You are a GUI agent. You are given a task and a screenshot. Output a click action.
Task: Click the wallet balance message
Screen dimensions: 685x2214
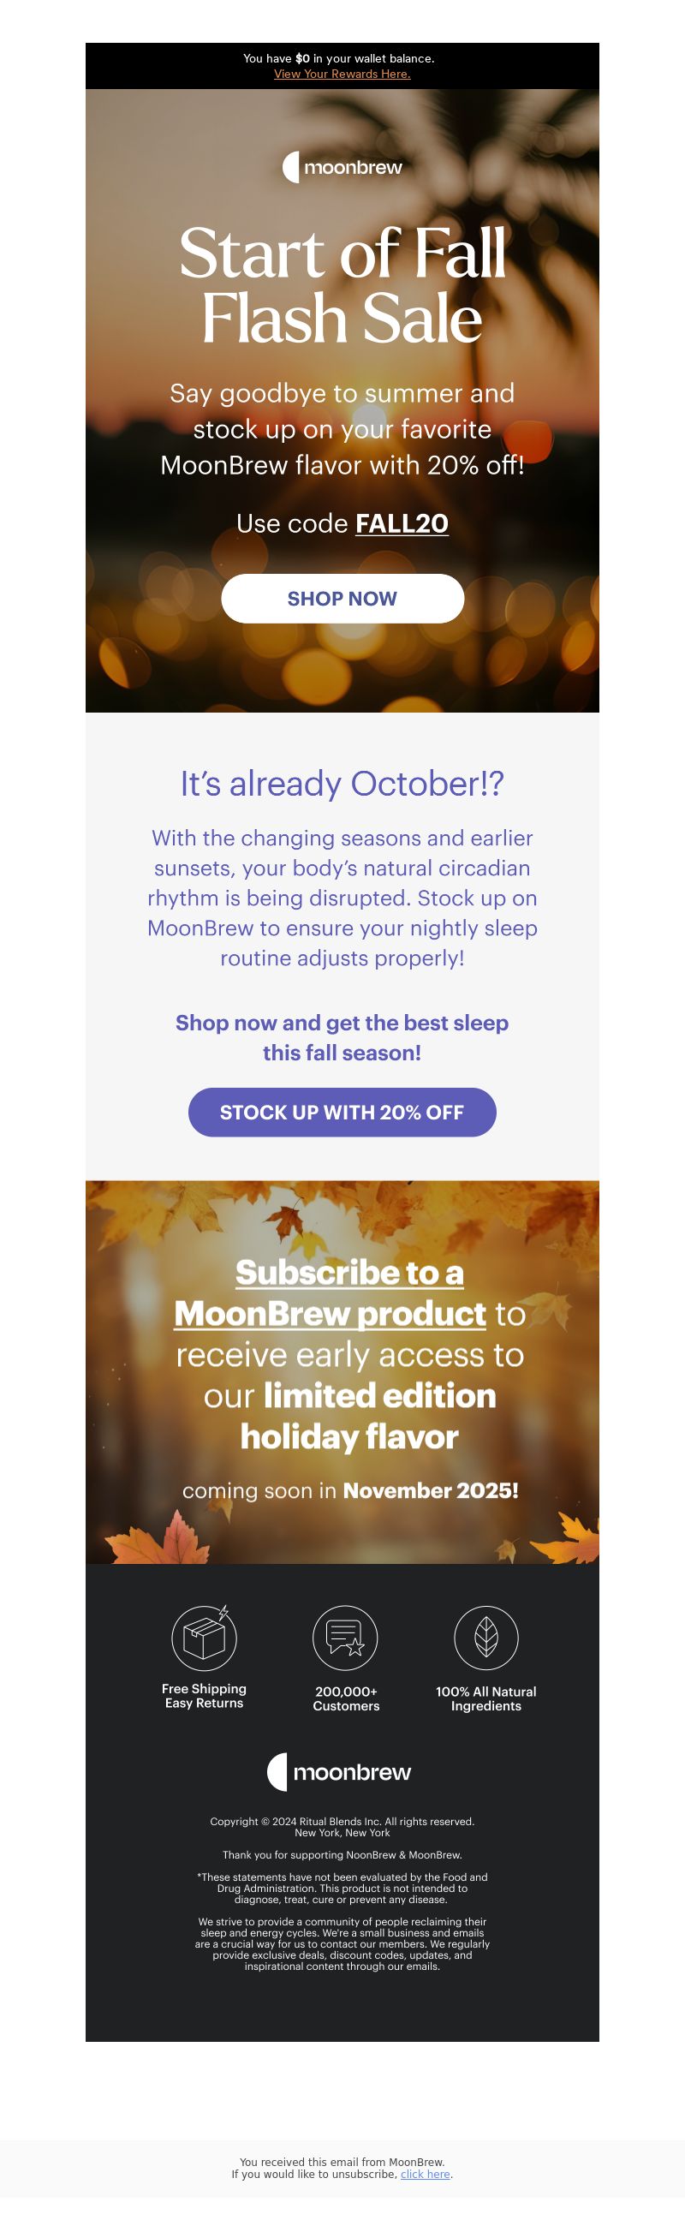coord(338,58)
